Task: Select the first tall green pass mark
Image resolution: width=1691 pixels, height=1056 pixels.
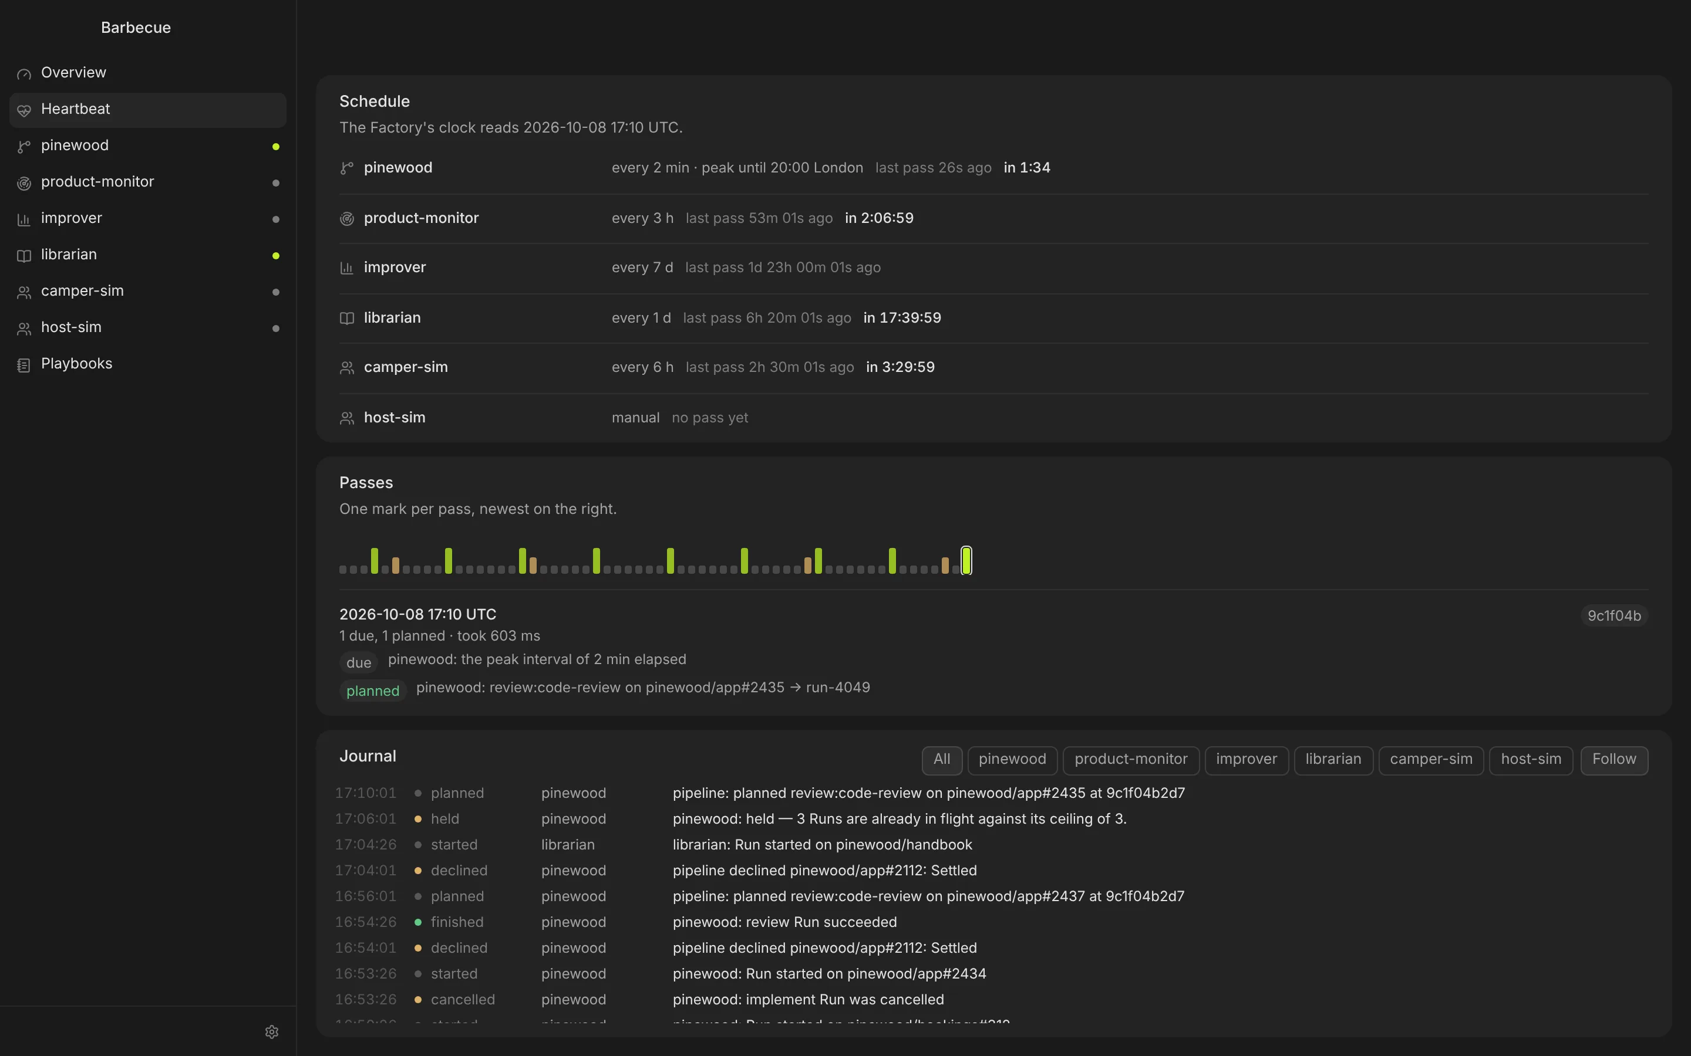Action: point(375,561)
